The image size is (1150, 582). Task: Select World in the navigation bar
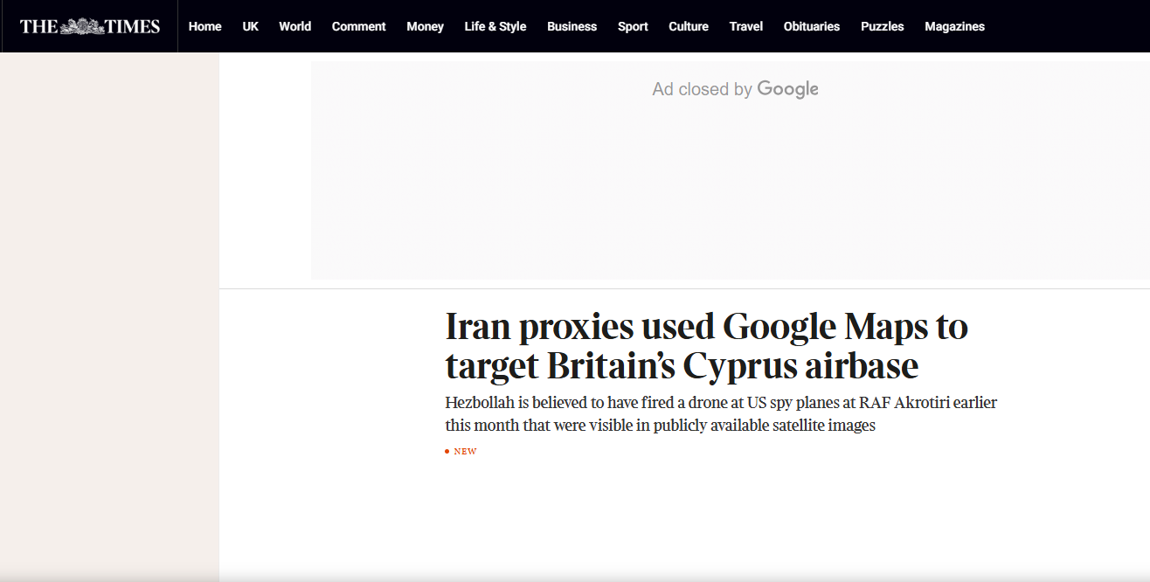[294, 26]
